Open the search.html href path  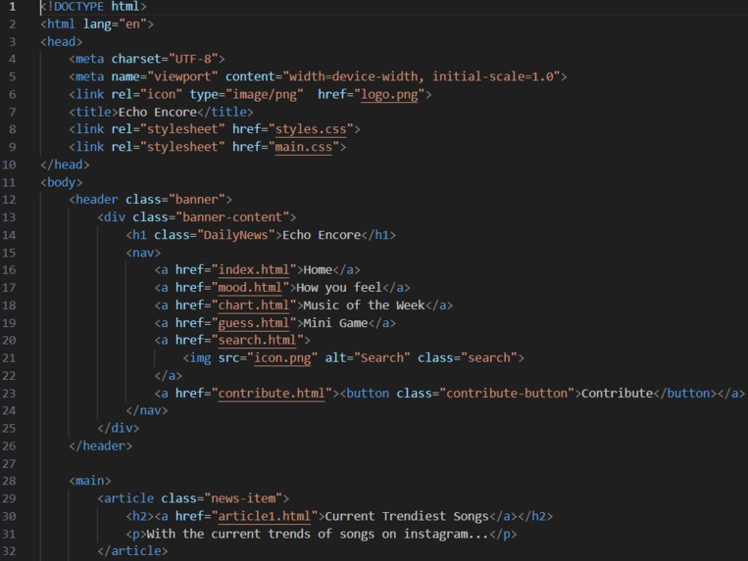[258, 340]
